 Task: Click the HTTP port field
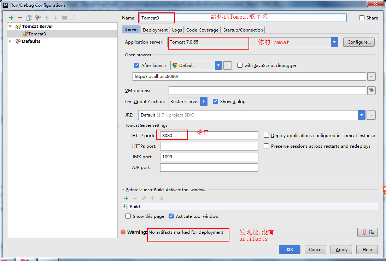pos(209,135)
